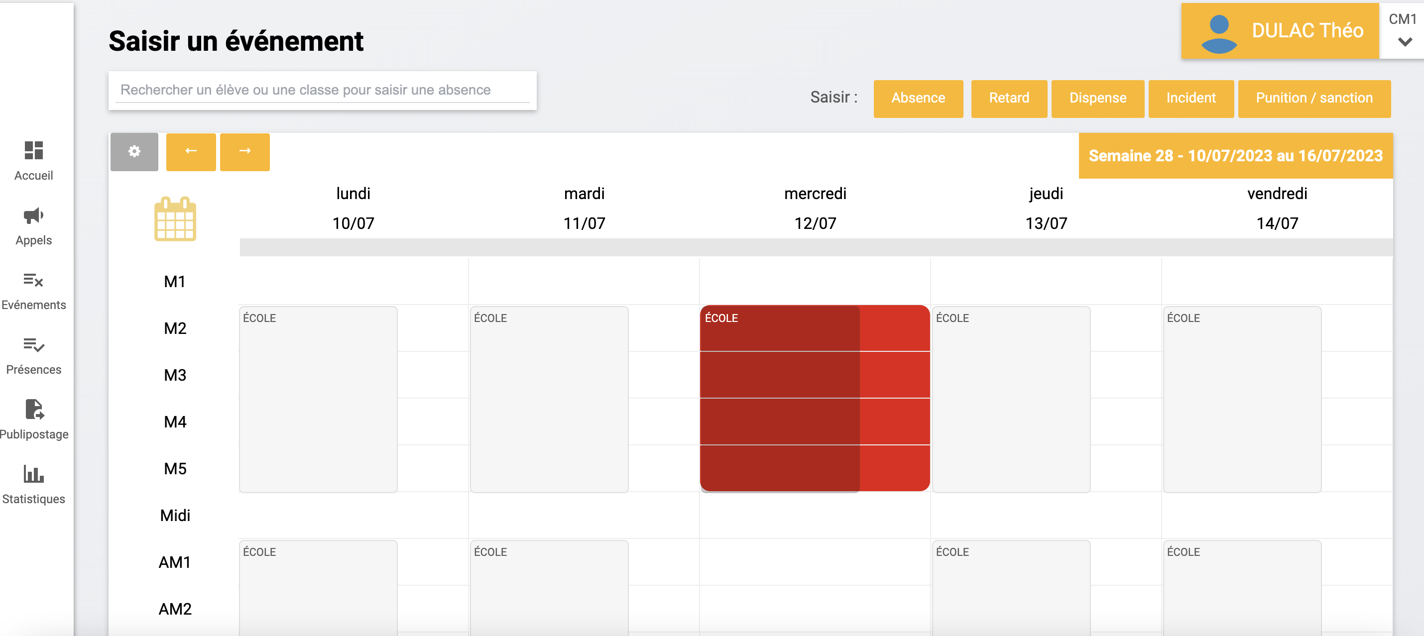Click the Saisir un événement heading
Viewport: 1424px width, 636px height.
(x=236, y=41)
